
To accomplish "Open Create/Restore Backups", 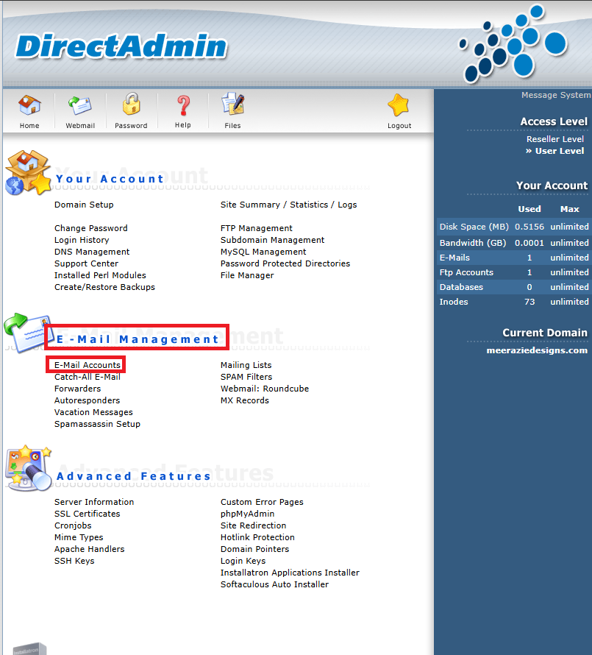I will [104, 287].
